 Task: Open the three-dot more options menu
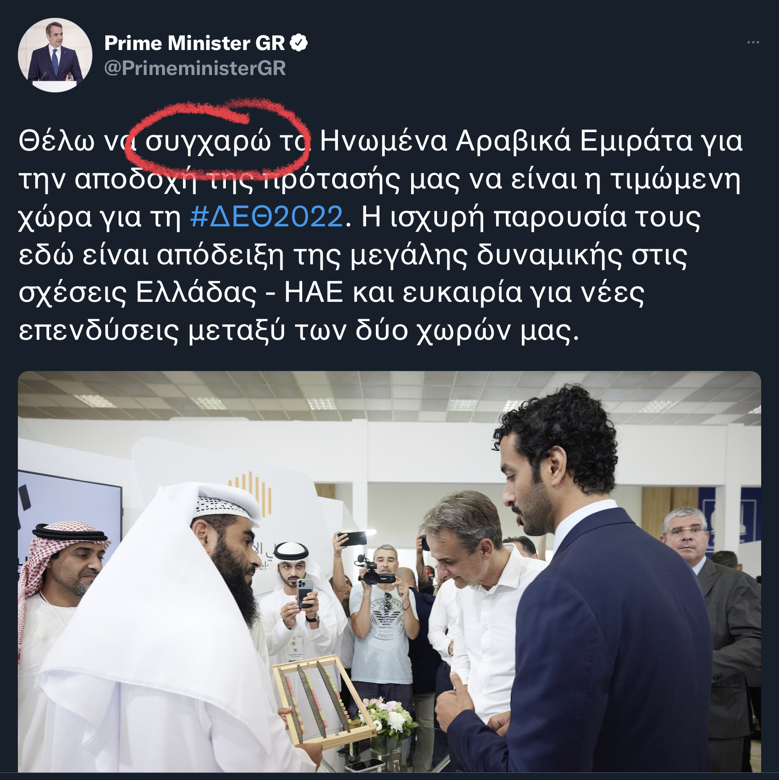point(753,42)
